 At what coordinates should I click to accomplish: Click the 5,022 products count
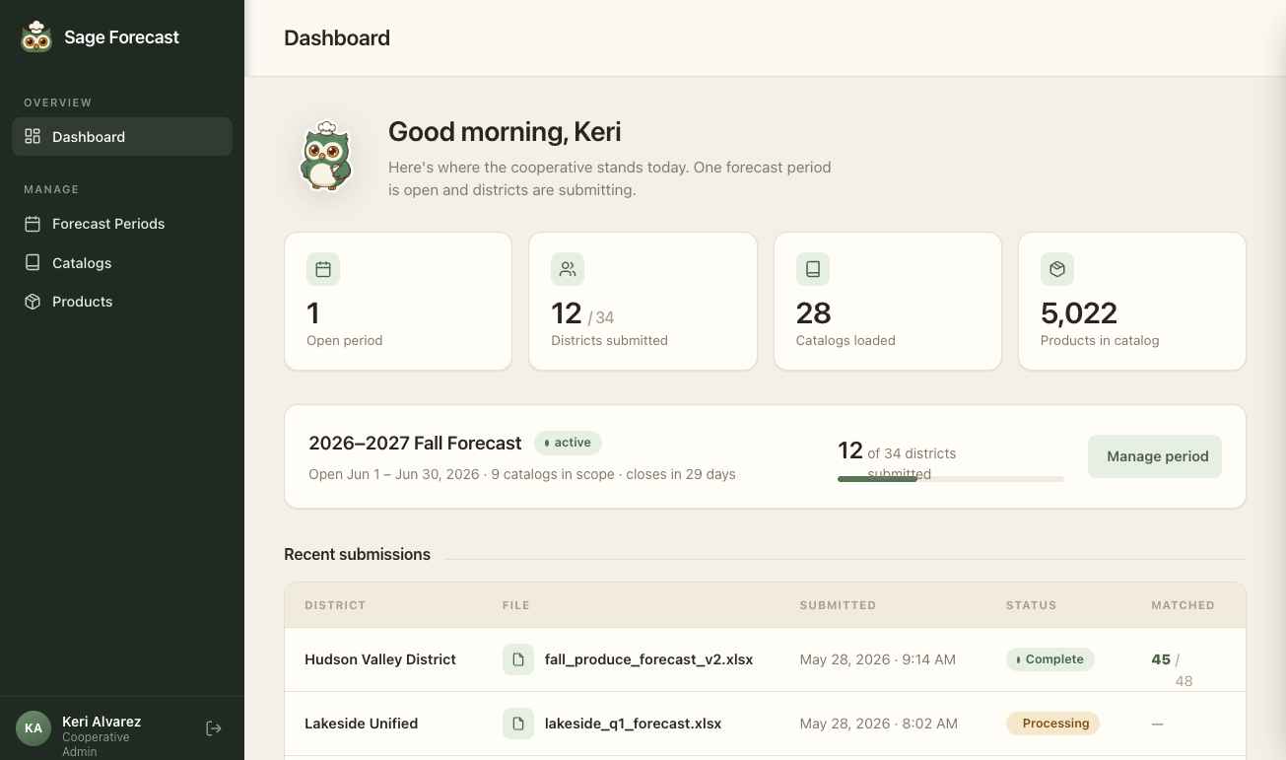[x=1078, y=313]
